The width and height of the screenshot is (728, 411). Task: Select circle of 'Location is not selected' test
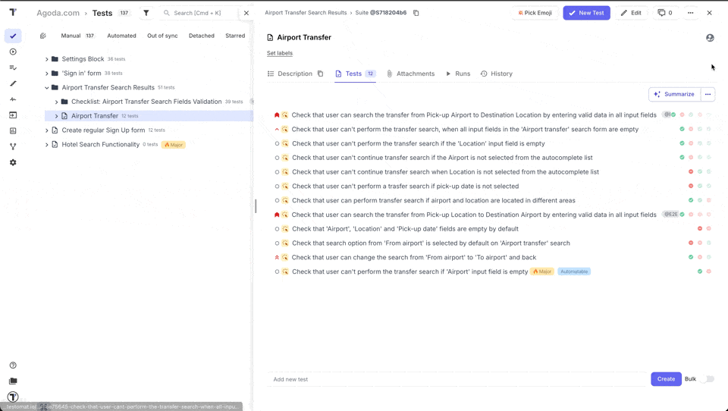(x=278, y=172)
